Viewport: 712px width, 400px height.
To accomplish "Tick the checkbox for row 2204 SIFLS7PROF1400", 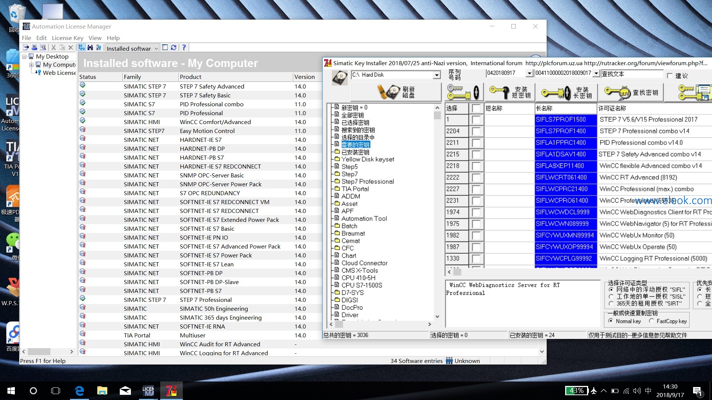I will [477, 131].
